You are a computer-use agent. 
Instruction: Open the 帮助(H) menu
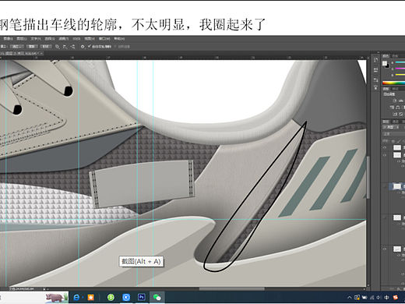(x=119, y=39)
